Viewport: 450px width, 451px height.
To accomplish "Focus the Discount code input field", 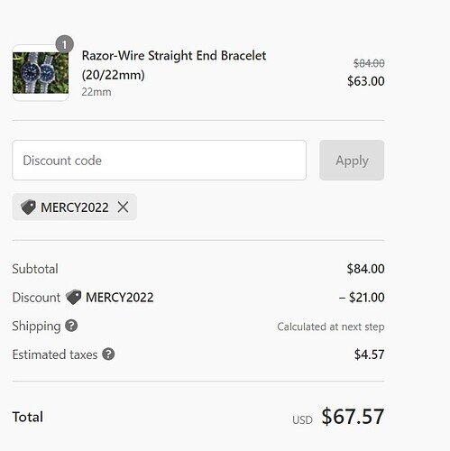I will click(x=160, y=161).
